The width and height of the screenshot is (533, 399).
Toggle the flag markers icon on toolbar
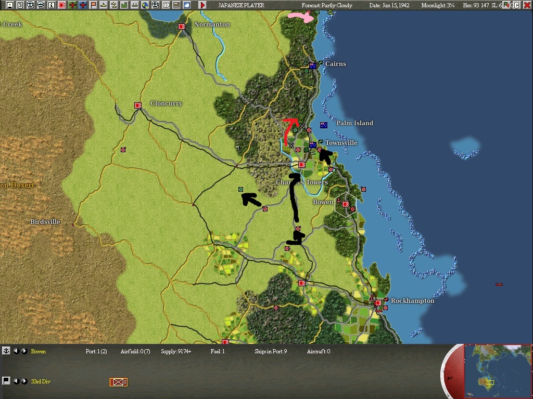93,5
